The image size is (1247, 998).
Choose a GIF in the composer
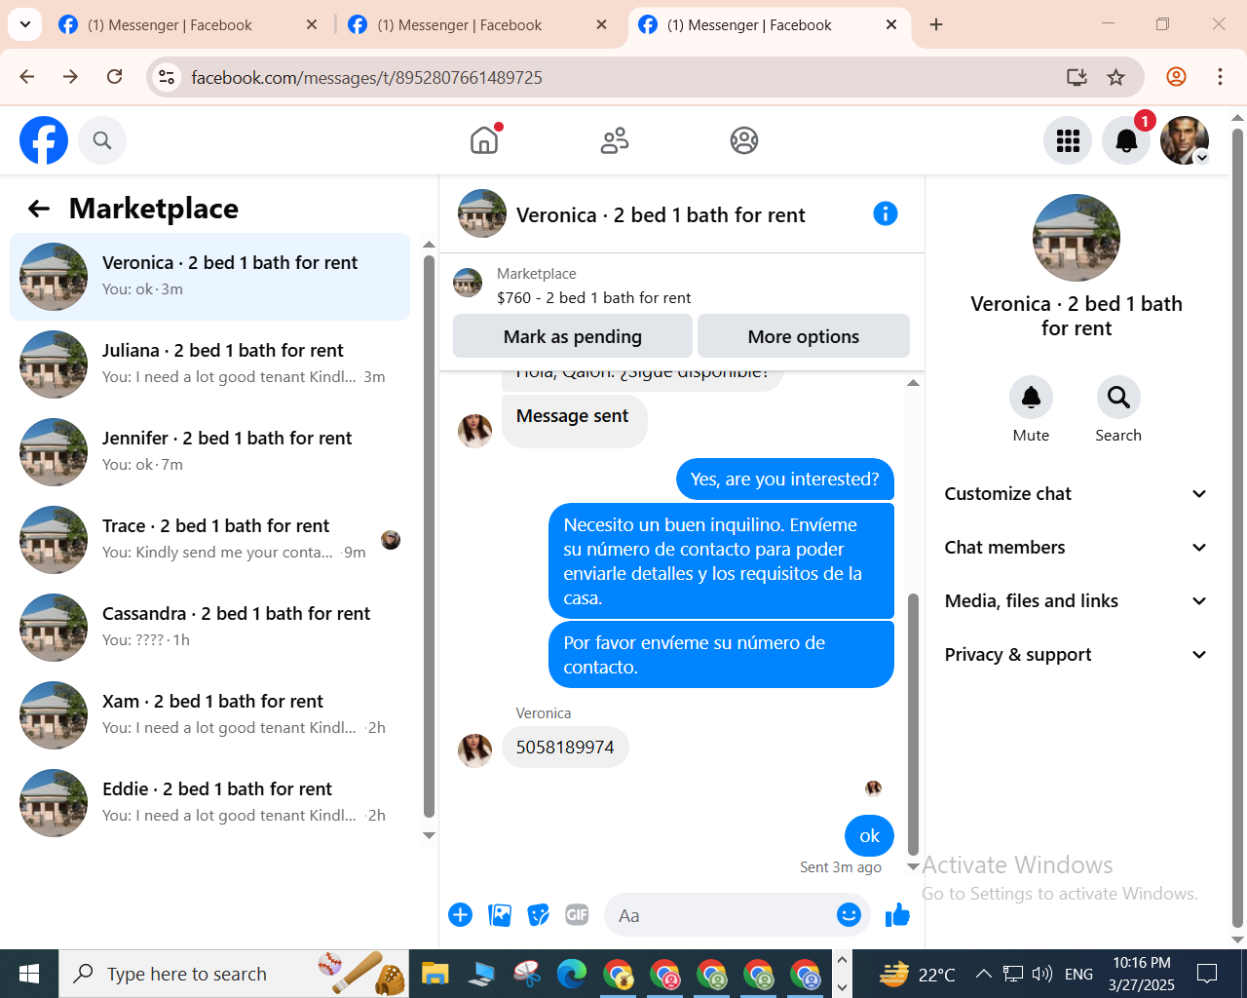coord(577,915)
